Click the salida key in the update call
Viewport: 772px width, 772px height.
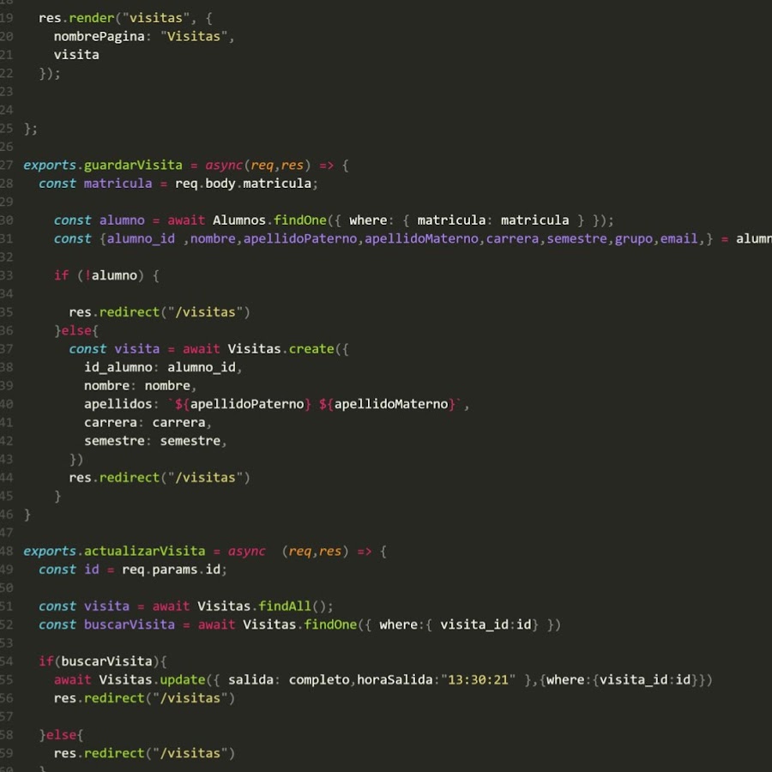tap(250, 680)
